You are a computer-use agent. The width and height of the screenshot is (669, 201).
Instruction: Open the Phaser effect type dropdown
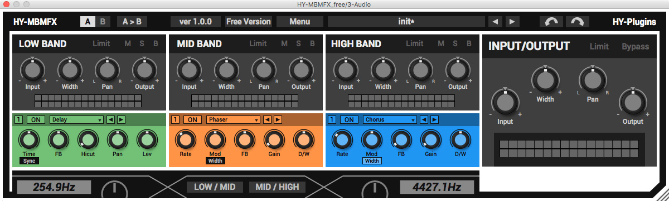pyautogui.click(x=233, y=119)
